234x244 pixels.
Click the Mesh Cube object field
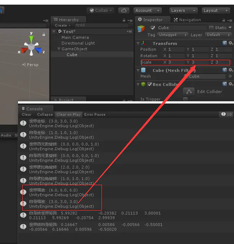click(x=204, y=76)
